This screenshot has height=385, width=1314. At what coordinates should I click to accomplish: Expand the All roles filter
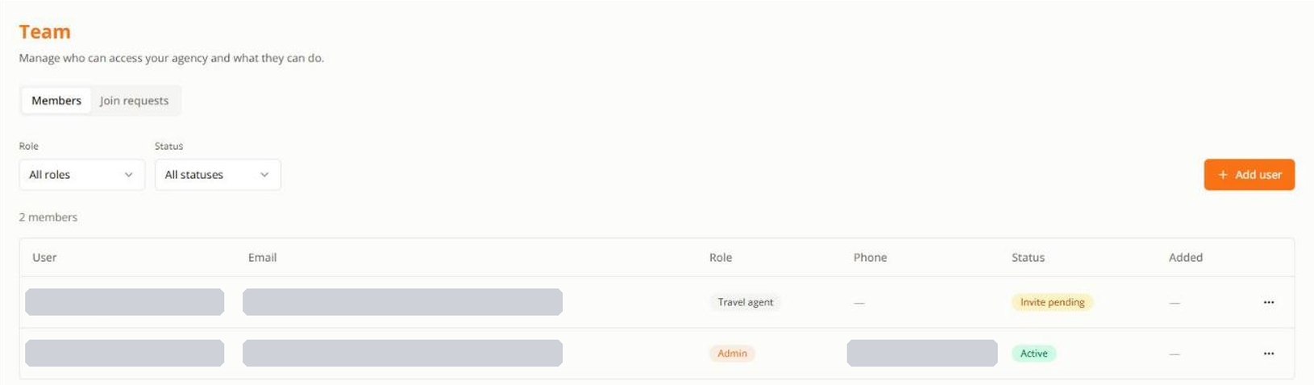pyautogui.click(x=82, y=175)
